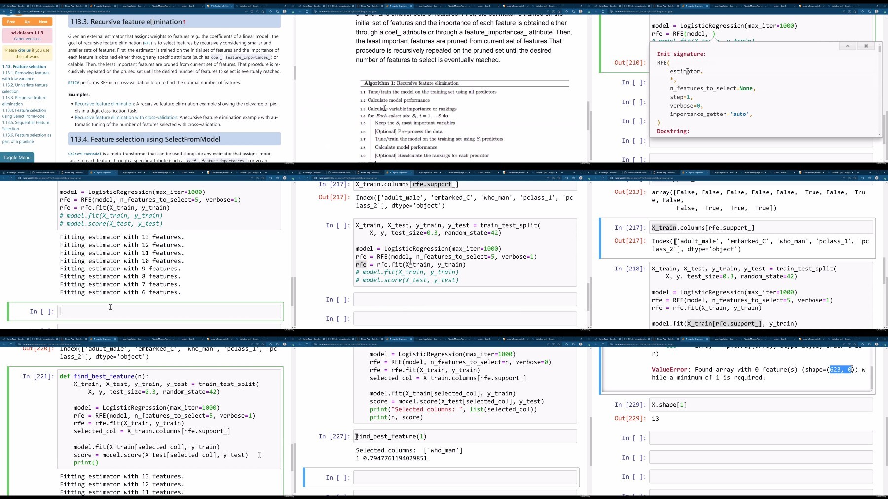Click the refresh icon in scikit-learn docs window
The height and width of the screenshot is (499, 888).
(x=11, y=11)
